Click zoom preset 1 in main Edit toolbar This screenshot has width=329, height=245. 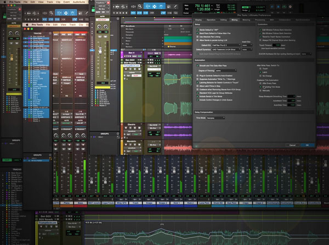click(114, 13)
